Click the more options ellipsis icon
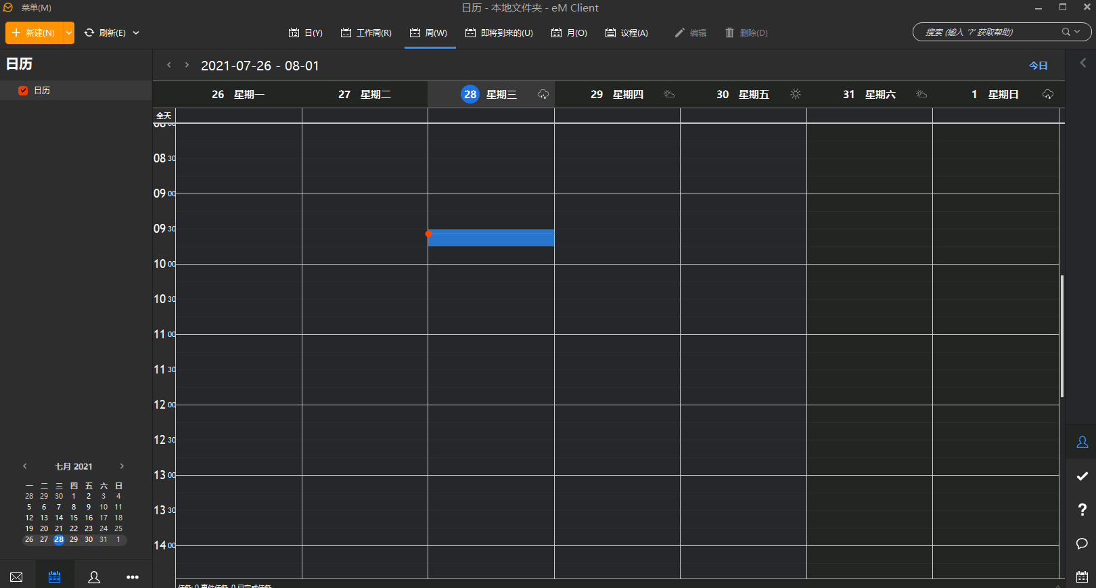Screen dimensions: 1096x588 pos(133,576)
